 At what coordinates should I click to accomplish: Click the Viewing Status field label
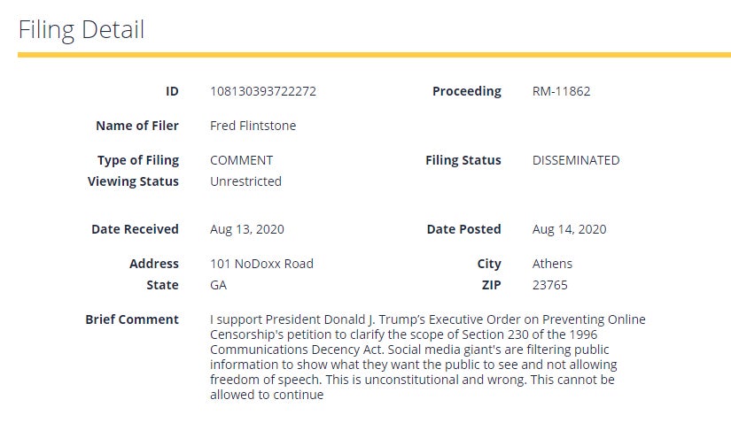click(133, 181)
